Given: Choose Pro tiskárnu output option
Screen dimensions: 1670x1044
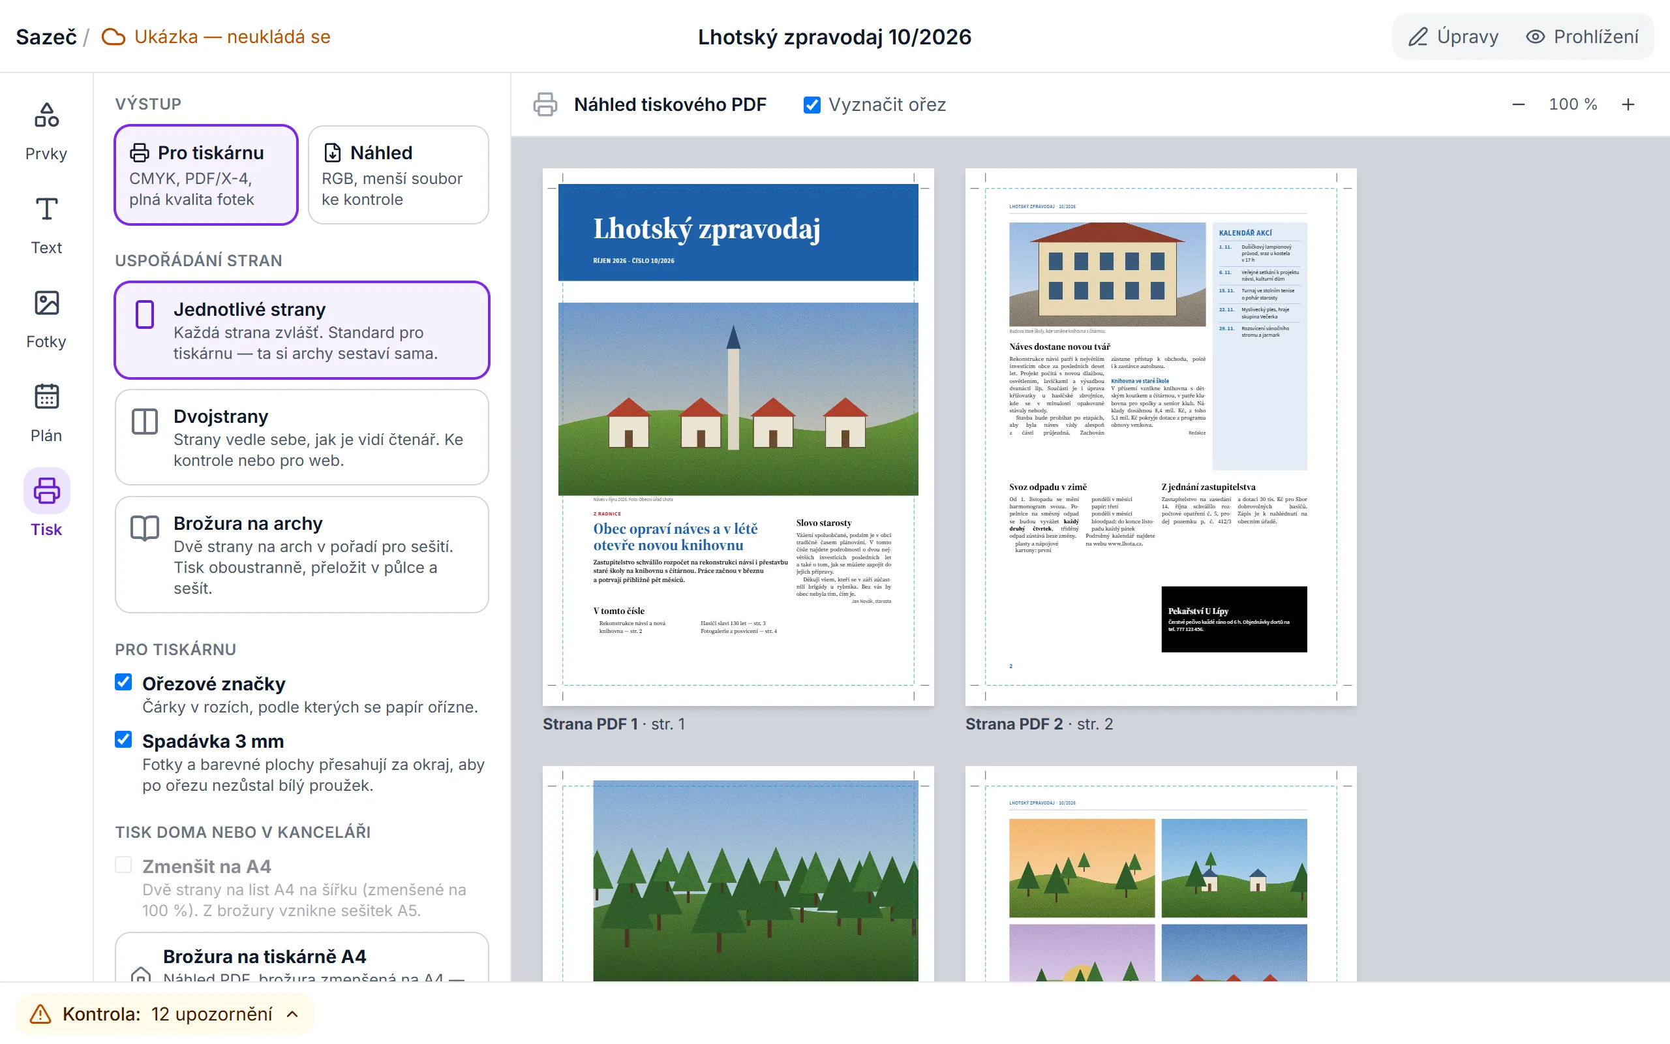Looking at the screenshot, I should [206, 175].
